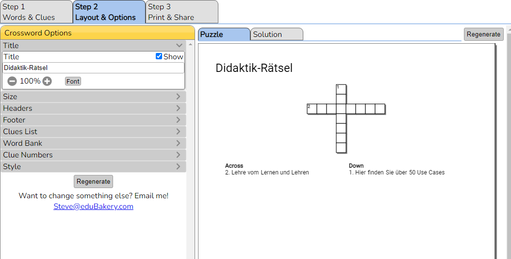Select the Puzzle preview tab
511x259 pixels.
pyautogui.click(x=224, y=34)
